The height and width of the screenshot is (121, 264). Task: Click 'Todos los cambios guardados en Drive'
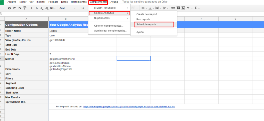coord(145,2)
